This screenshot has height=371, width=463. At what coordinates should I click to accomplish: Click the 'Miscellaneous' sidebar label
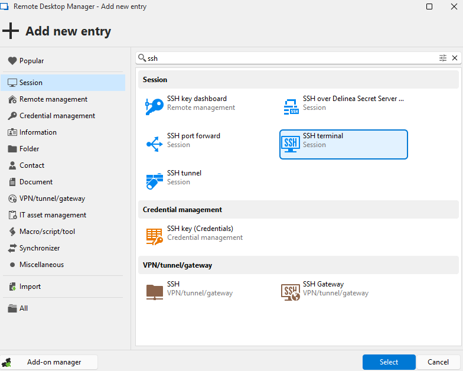coord(41,265)
